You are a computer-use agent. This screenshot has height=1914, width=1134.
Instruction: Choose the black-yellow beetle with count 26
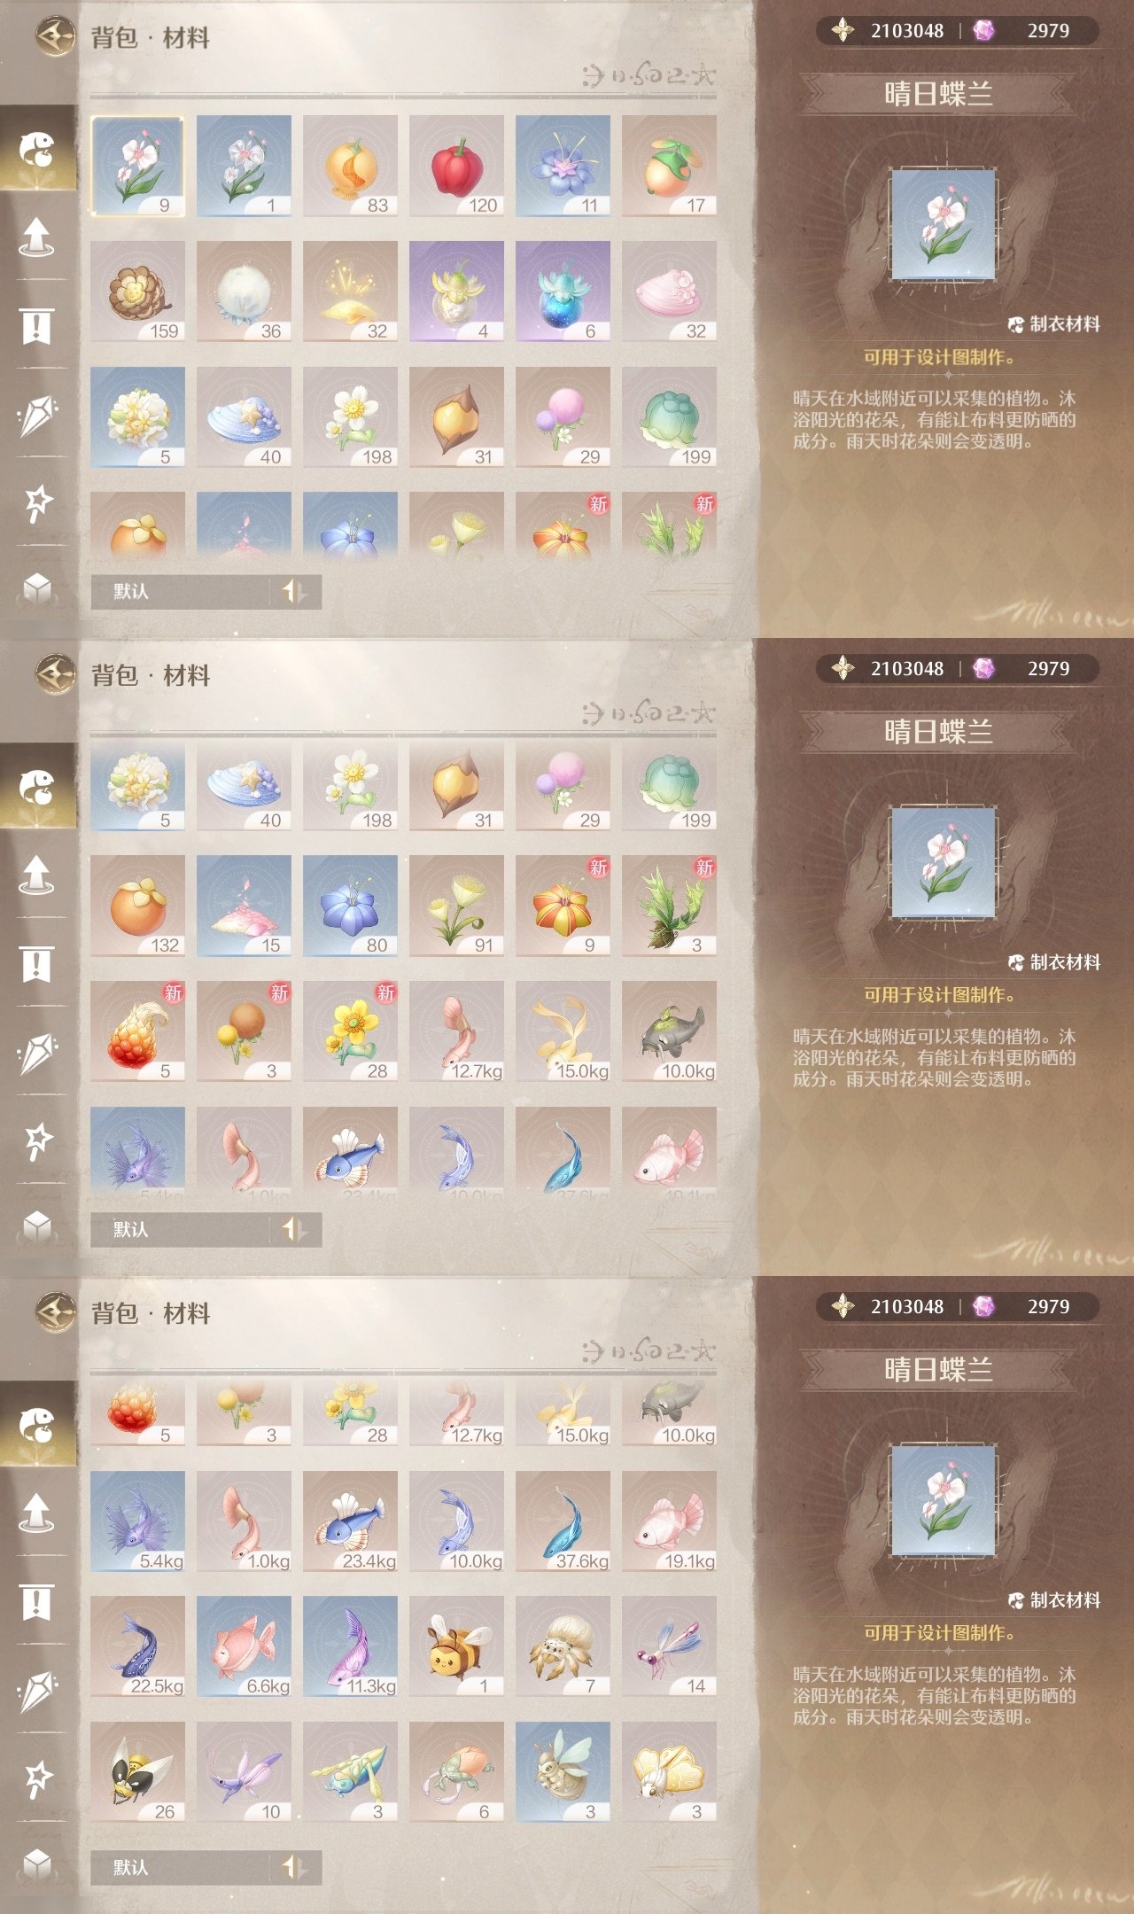[137, 1773]
